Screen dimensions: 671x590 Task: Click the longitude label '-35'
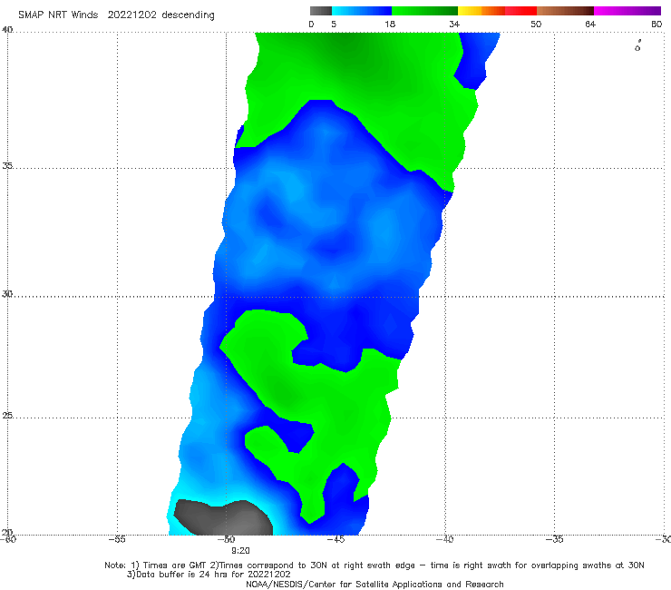click(x=555, y=539)
